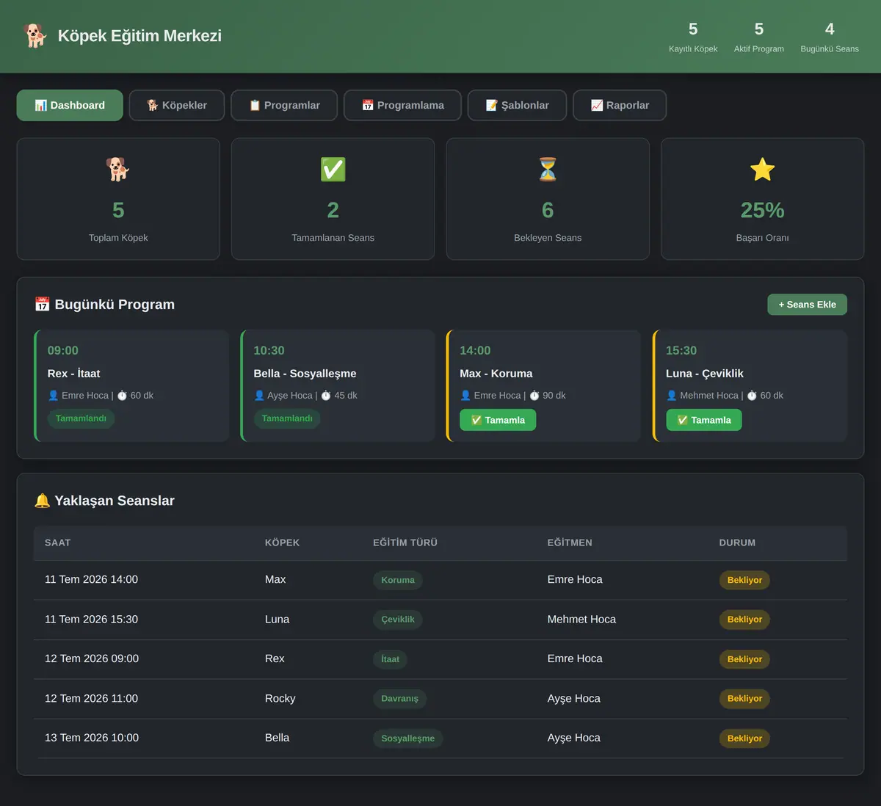Click the Tamamlandı badge on Bella - Sosyalleşme card
This screenshot has width=881, height=806.
287,418
